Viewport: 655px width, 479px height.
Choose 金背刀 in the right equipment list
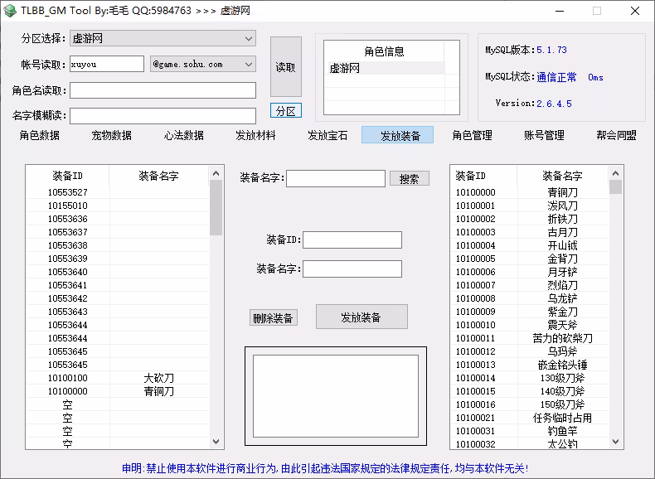click(562, 259)
